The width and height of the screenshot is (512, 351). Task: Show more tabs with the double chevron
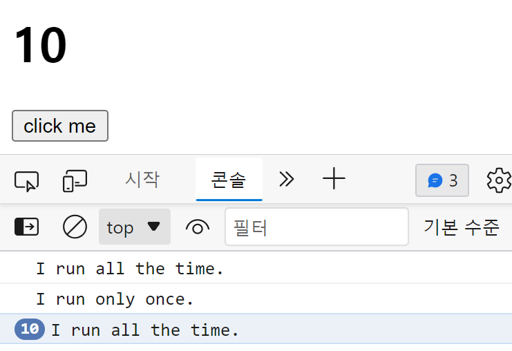point(286,179)
